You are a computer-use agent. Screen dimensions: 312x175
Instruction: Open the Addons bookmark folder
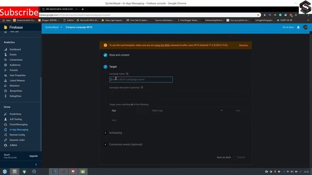(68, 20)
